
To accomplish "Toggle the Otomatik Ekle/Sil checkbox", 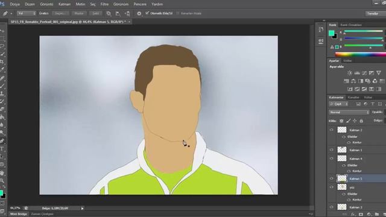I will click(147, 13).
